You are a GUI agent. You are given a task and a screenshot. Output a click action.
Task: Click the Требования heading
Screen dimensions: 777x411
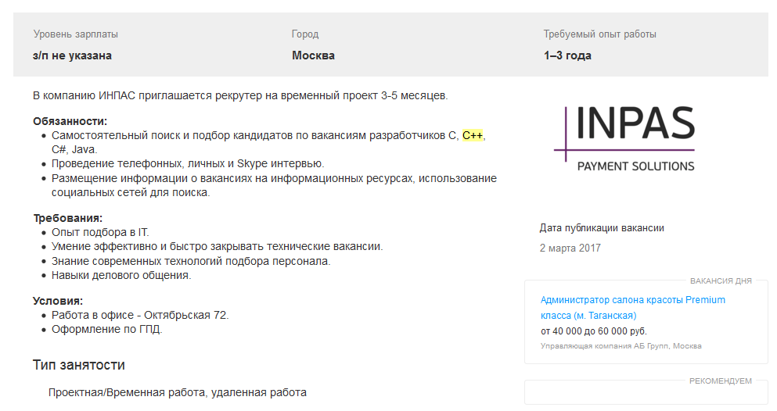click(x=68, y=218)
